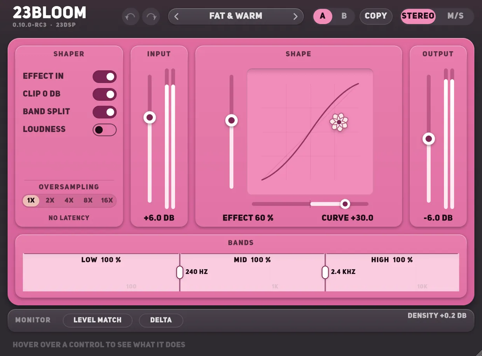Click the EFFECT 60 % value
Screen dimensions: 482x356
pyautogui.click(x=248, y=218)
